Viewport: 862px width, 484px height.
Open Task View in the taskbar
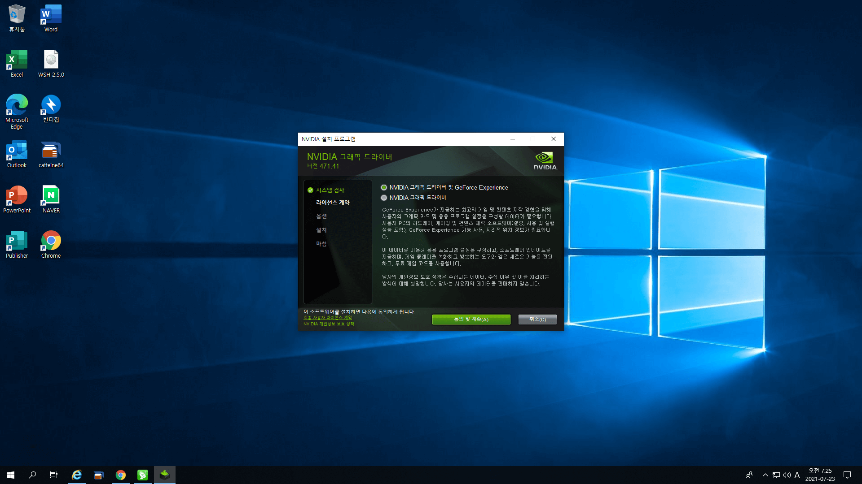point(54,475)
